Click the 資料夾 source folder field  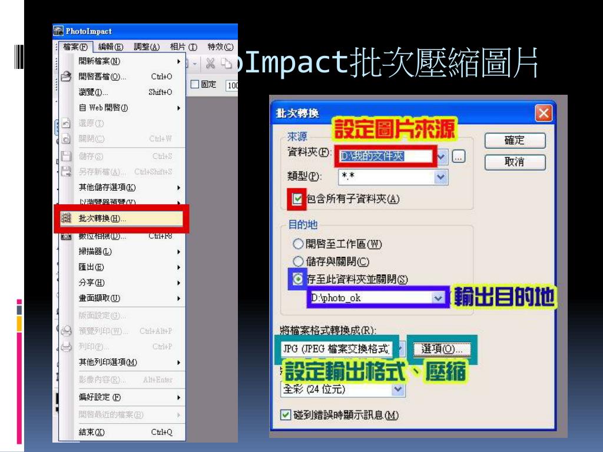pos(386,156)
